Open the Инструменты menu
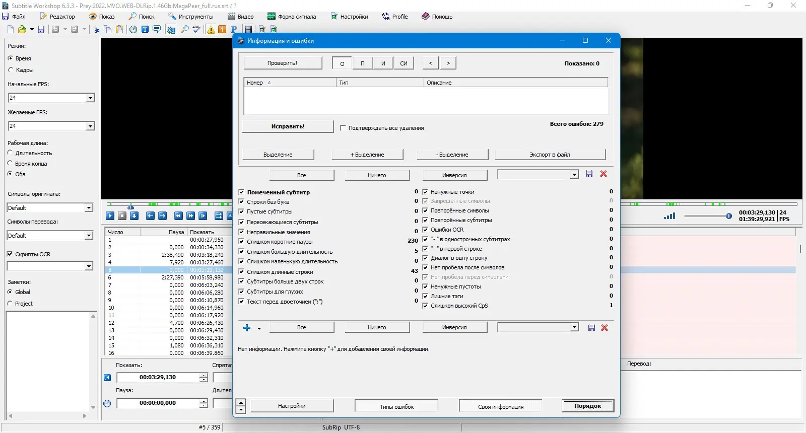 pyautogui.click(x=191, y=17)
